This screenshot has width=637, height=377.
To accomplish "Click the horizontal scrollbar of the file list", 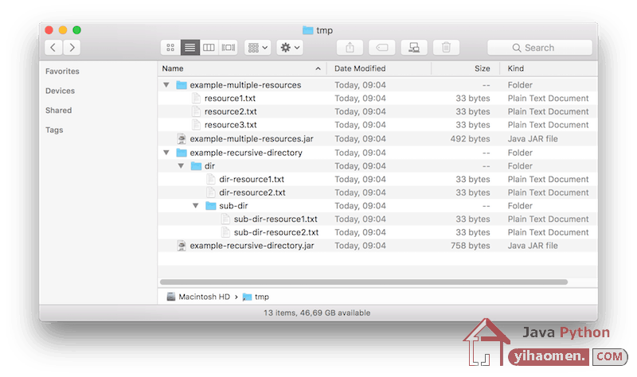I will (x=364, y=282).
